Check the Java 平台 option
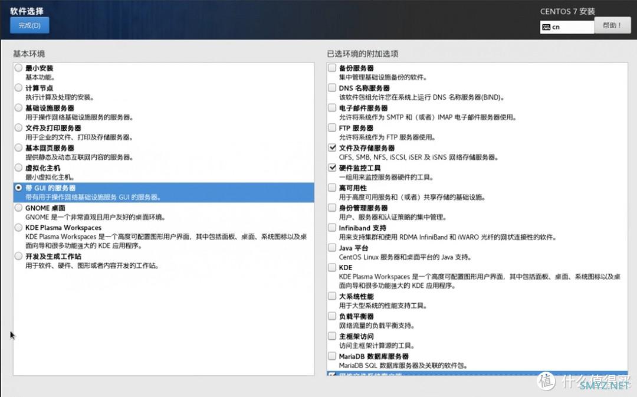This screenshot has height=397, width=637. (x=332, y=247)
